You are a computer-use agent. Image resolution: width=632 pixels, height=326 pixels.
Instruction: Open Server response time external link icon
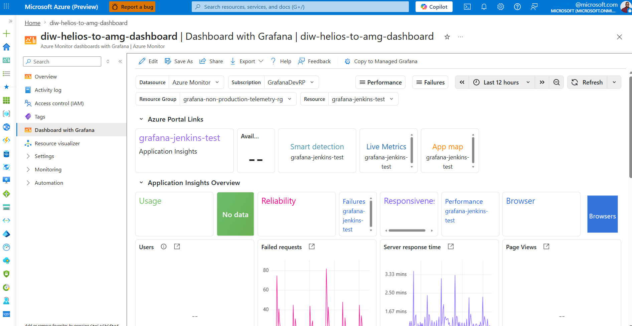pyautogui.click(x=451, y=247)
